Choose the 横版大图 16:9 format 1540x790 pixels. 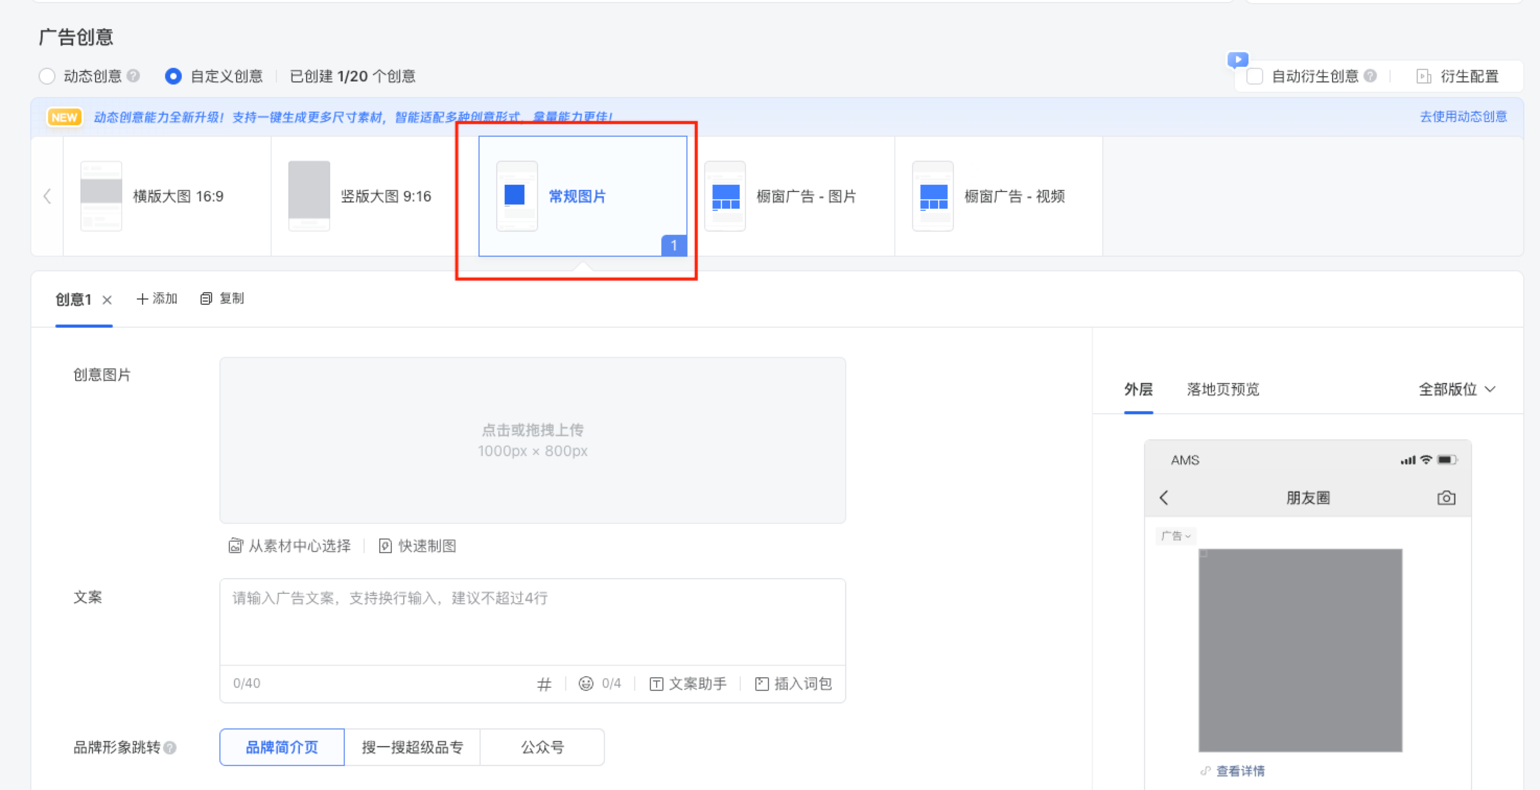coord(167,196)
